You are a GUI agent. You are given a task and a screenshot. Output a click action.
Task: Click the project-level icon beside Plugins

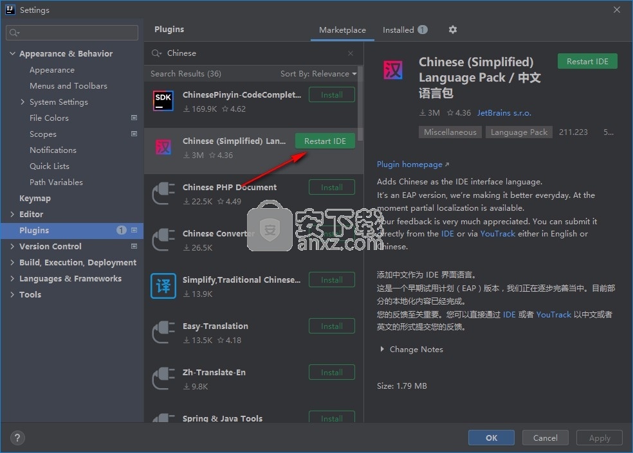(134, 230)
